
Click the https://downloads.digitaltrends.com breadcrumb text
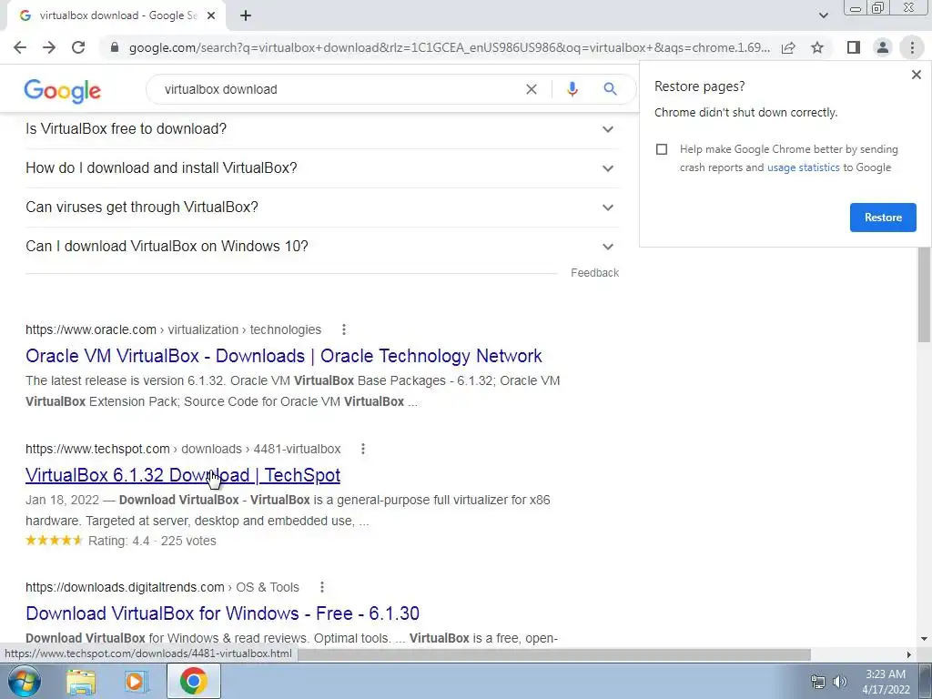pos(125,587)
